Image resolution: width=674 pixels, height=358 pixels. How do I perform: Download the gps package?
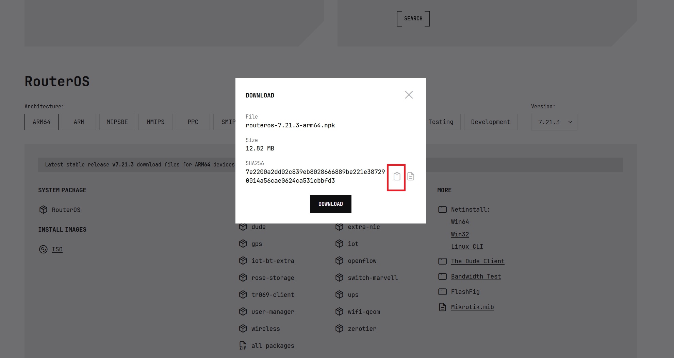pos(257,244)
